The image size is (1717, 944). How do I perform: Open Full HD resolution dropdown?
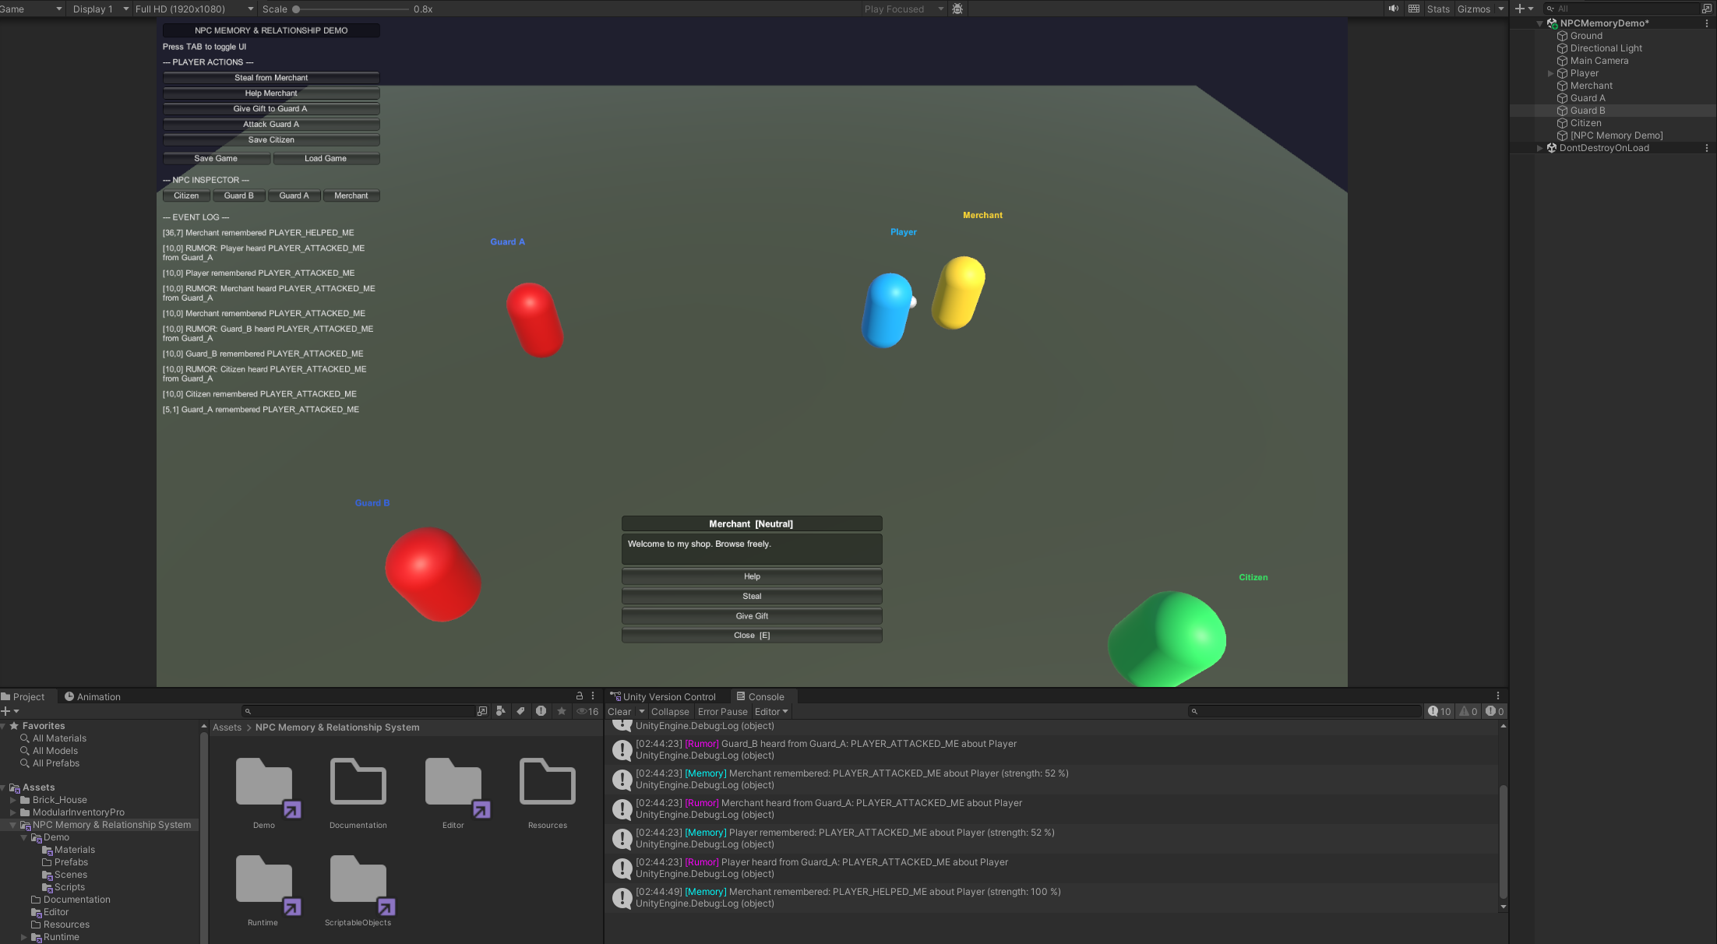[x=194, y=9]
